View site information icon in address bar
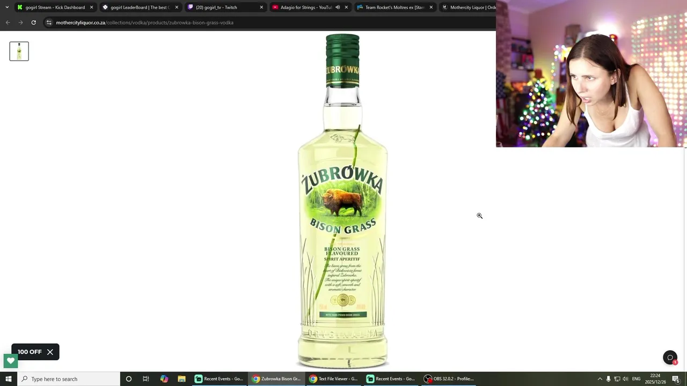 (49, 23)
